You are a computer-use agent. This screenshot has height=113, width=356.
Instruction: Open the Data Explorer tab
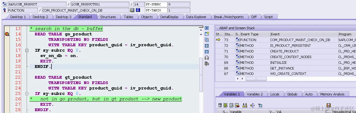(x=196, y=17)
